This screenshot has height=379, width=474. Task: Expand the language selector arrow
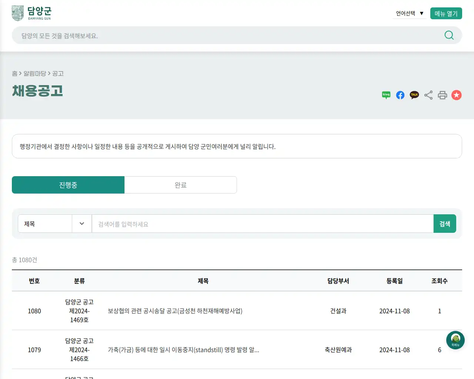pyautogui.click(x=421, y=13)
